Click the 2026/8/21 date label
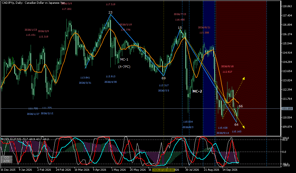296x173 pixels. click(204, 27)
